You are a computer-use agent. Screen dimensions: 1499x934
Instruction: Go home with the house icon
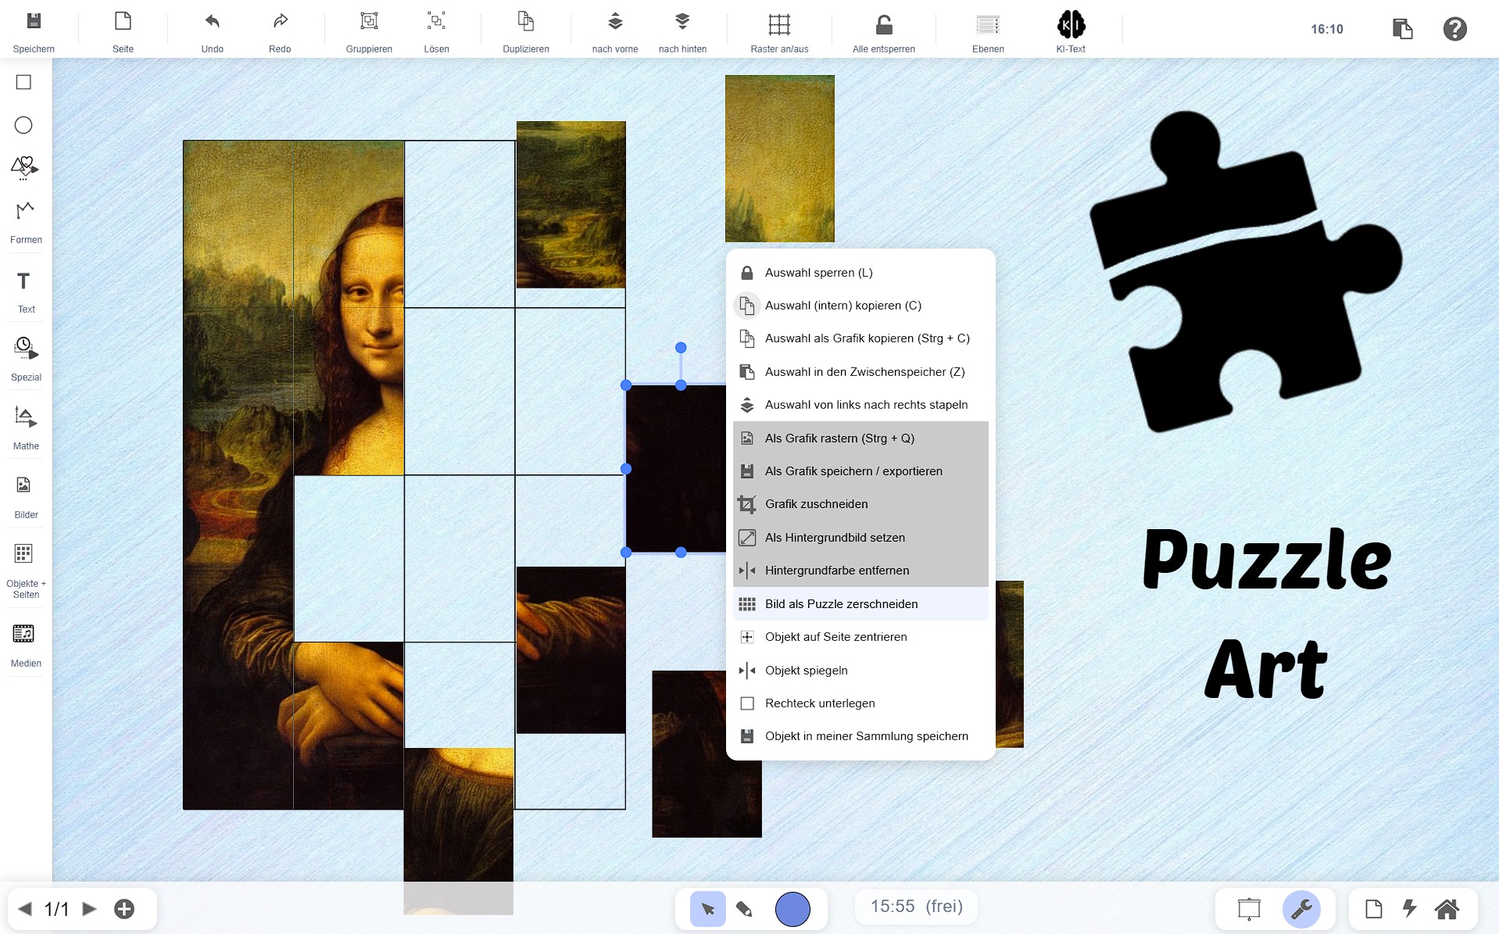pyautogui.click(x=1447, y=909)
